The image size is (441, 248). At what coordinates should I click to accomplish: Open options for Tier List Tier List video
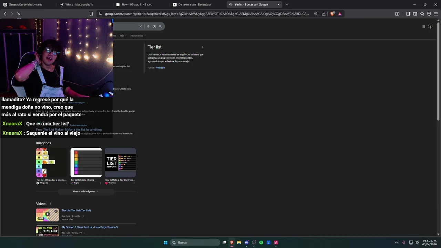click(x=83, y=216)
